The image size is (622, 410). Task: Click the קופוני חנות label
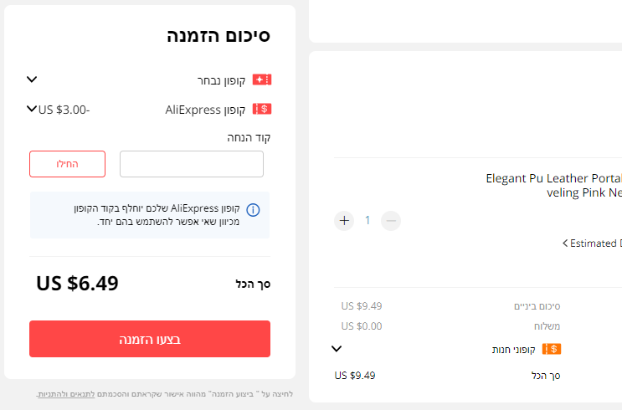(x=513, y=350)
